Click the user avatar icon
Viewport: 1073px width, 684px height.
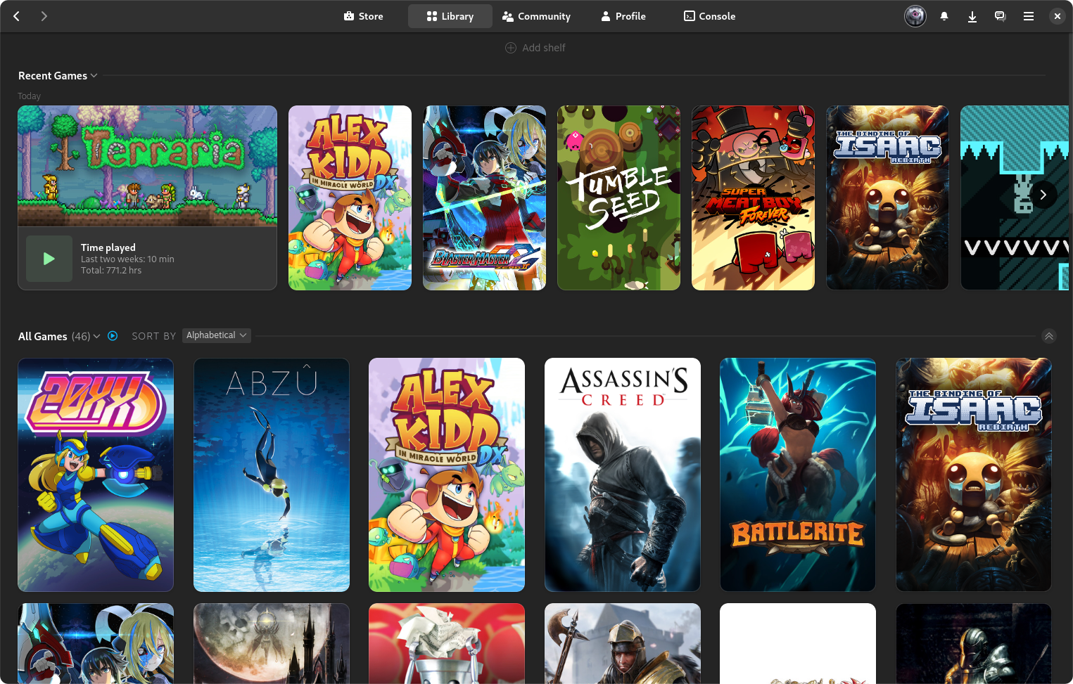point(915,16)
